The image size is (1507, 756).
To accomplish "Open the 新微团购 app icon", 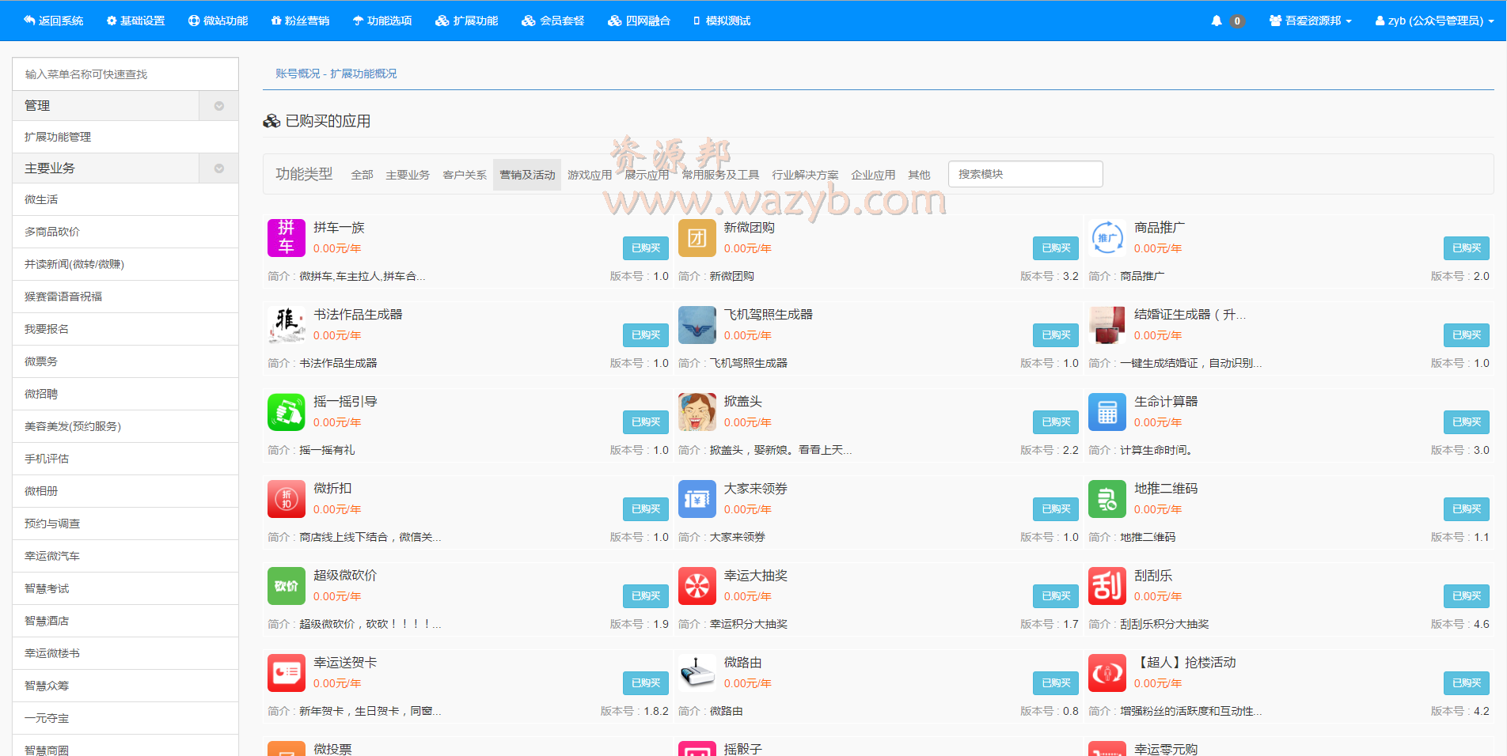I will 697,238.
